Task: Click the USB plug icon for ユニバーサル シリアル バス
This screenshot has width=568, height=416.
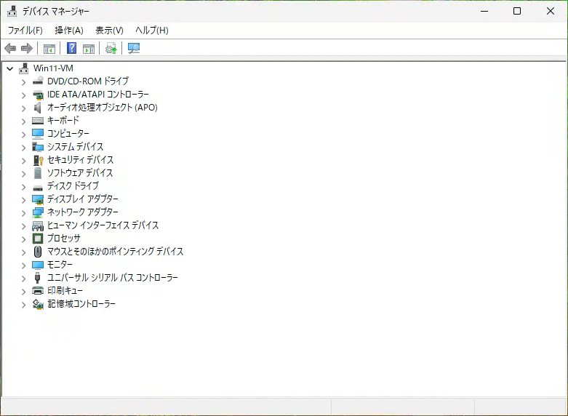Action: click(x=37, y=278)
